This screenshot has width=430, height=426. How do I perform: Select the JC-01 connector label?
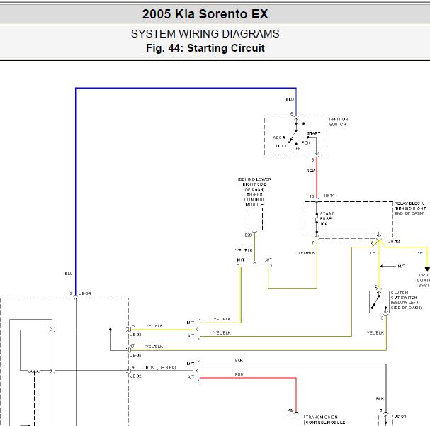coord(400,417)
